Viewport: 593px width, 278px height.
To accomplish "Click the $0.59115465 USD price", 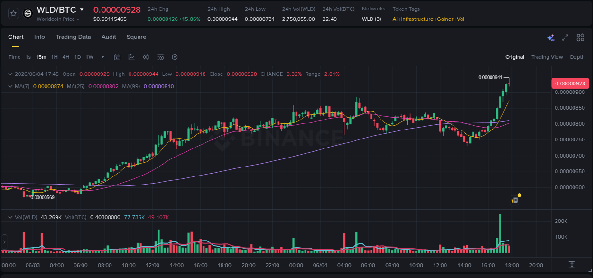I will point(110,19).
